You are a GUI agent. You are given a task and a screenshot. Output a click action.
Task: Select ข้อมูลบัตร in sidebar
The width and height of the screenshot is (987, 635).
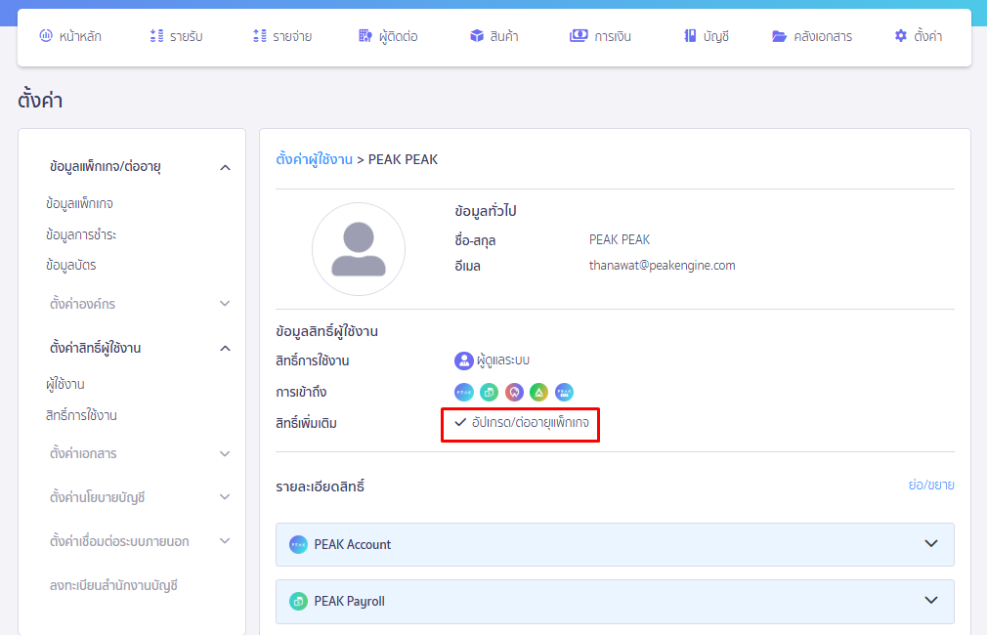tap(70, 265)
